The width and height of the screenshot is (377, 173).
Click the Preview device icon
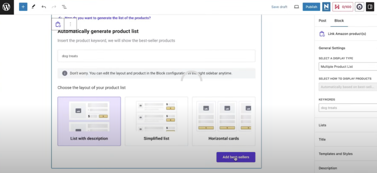[x=296, y=7]
